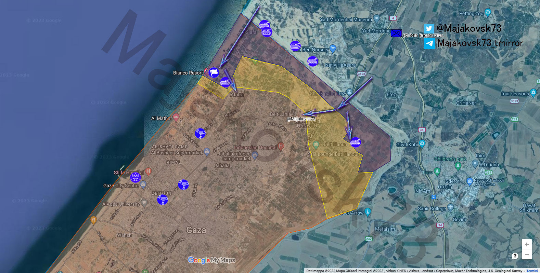Select the tank marker beside Atatra
The height and width of the screenshot is (273, 540).
[225, 82]
